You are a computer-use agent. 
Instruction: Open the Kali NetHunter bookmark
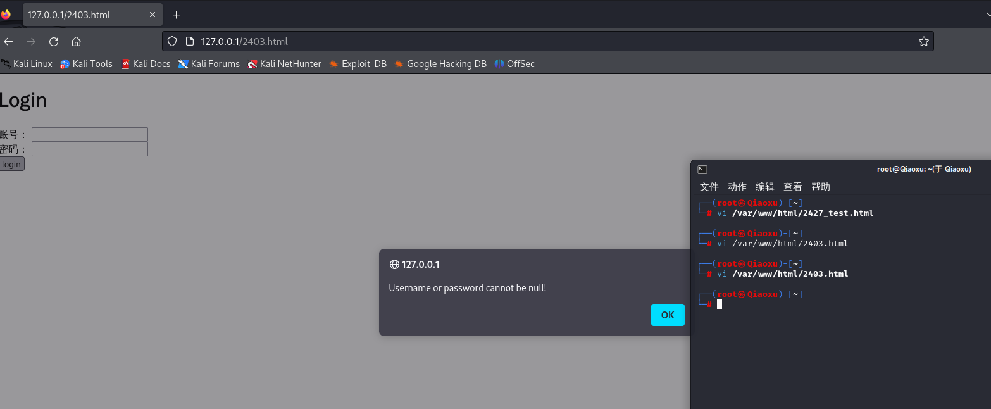[x=284, y=63]
